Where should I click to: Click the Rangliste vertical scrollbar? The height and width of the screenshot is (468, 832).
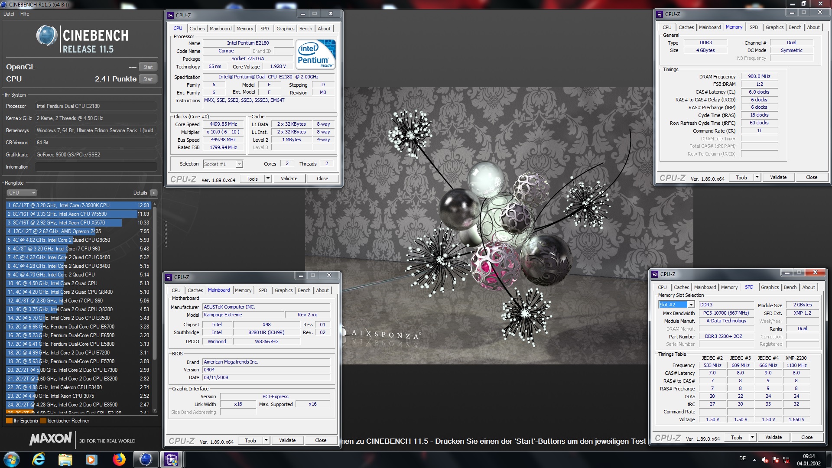[x=155, y=307]
